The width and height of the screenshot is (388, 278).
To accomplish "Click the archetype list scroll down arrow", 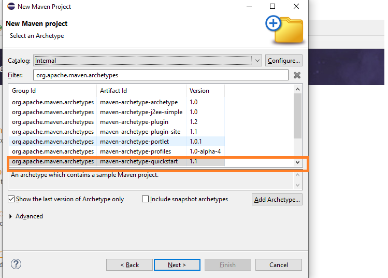I will [298, 162].
